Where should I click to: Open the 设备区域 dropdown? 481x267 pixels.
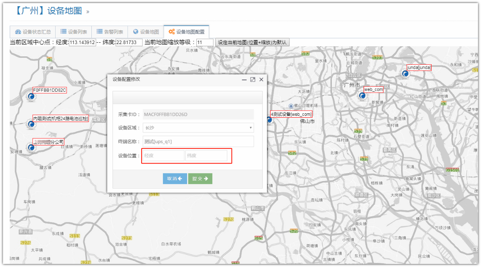(x=198, y=128)
